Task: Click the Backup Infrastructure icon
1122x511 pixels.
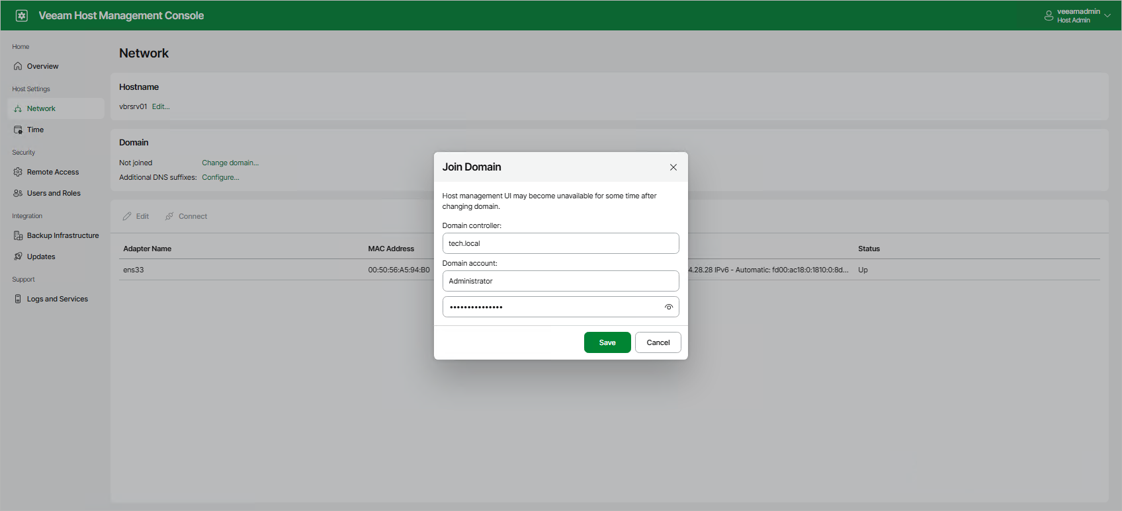Action: coord(18,235)
